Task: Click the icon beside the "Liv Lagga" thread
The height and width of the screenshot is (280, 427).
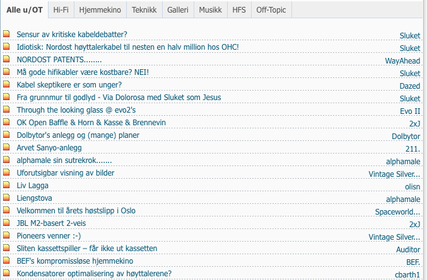Action: [6, 186]
